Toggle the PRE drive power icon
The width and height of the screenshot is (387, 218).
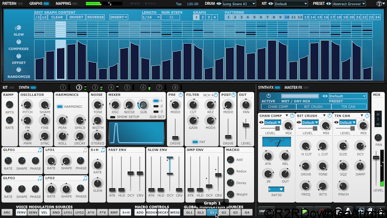tap(181, 95)
